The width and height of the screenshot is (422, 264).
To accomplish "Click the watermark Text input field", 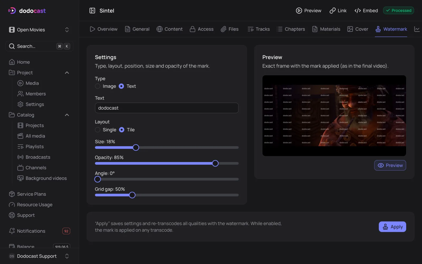I will (x=167, y=108).
